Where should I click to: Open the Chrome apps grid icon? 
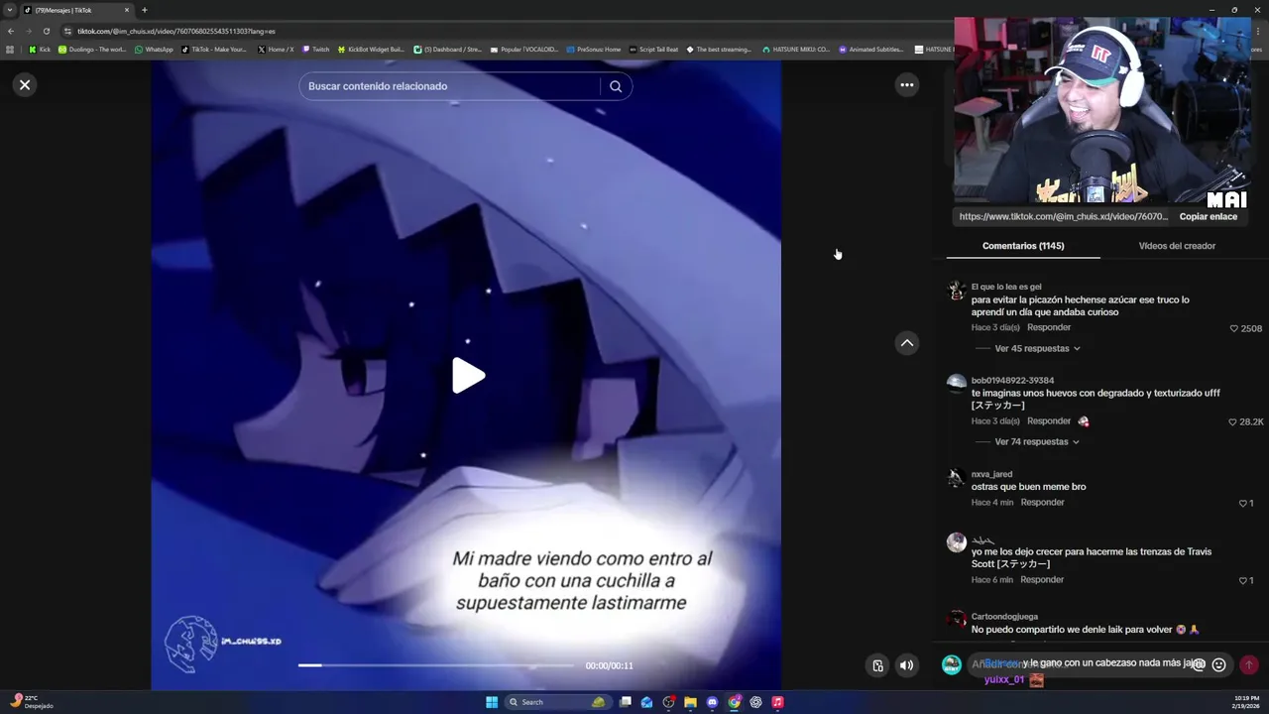point(10,49)
